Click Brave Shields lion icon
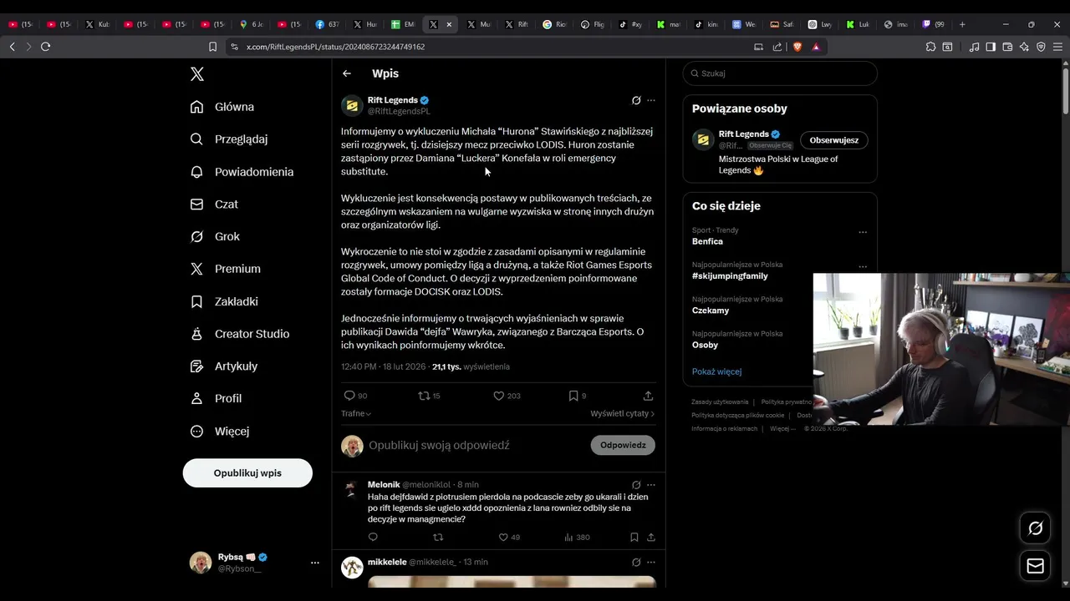Image resolution: width=1070 pixels, height=601 pixels. tap(797, 47)
